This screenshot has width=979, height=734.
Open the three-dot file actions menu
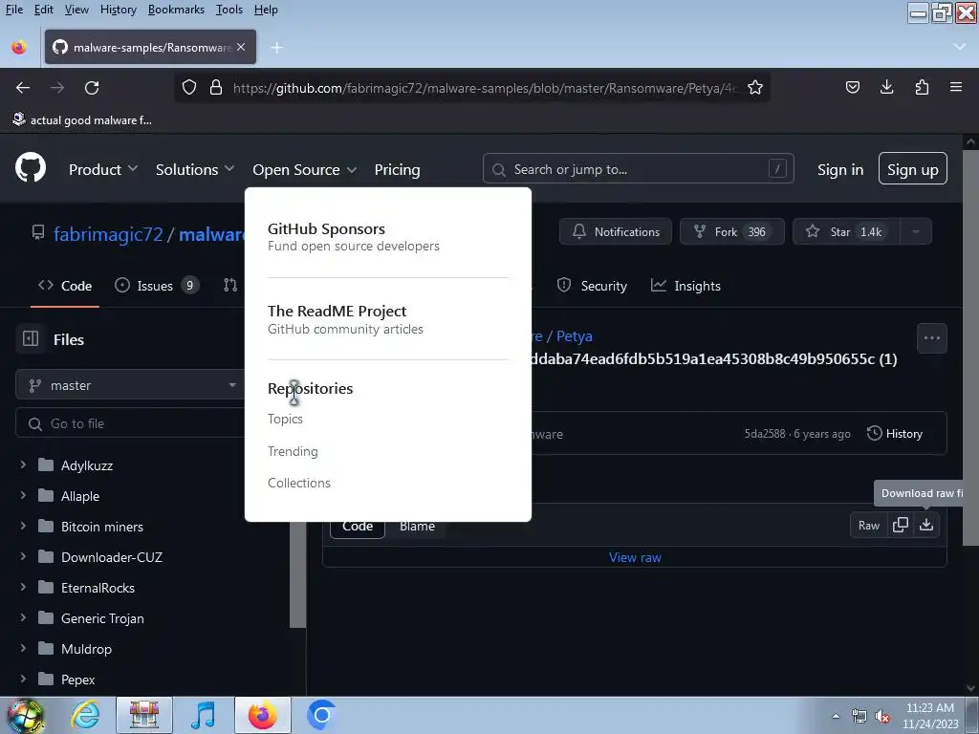[932, 338]
